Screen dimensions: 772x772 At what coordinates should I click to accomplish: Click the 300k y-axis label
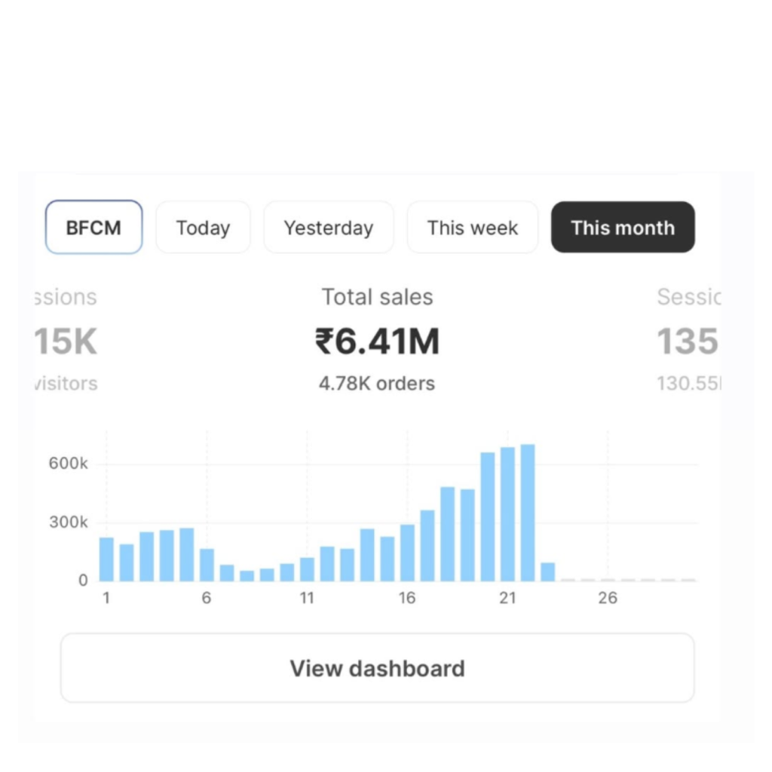(x=68, y=522)
